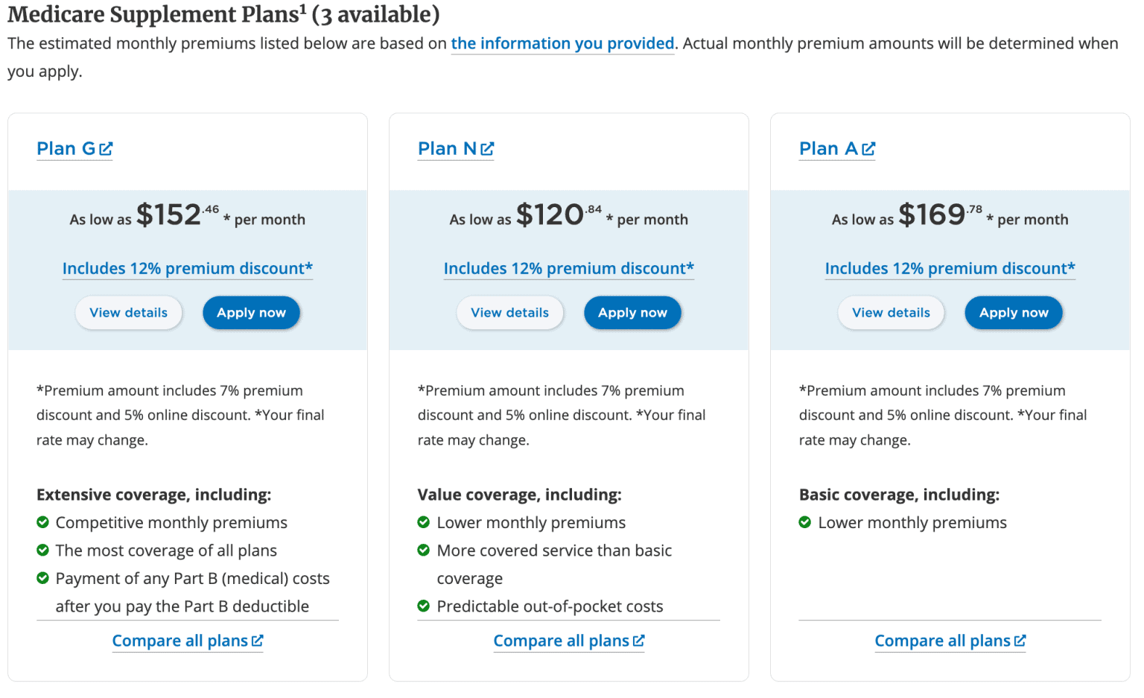
Task: Click the checkmark next to More covered service than basic coverage
Action: [x=425, y=550]
